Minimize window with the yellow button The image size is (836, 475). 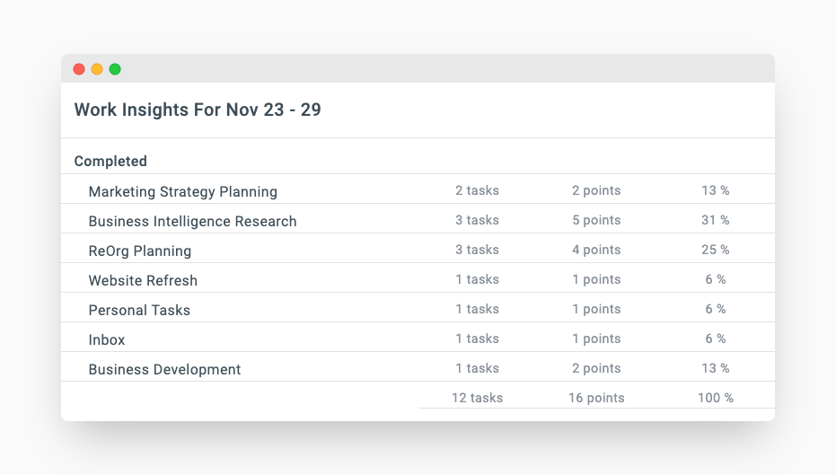point(97,69)
